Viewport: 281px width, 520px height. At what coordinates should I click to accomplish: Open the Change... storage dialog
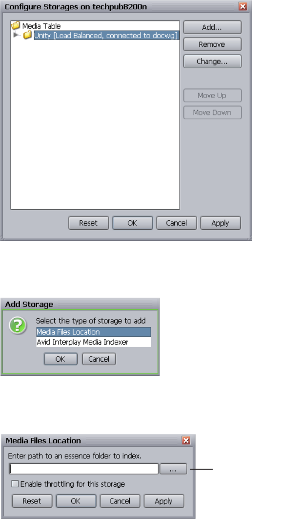[x=212, y=62]
